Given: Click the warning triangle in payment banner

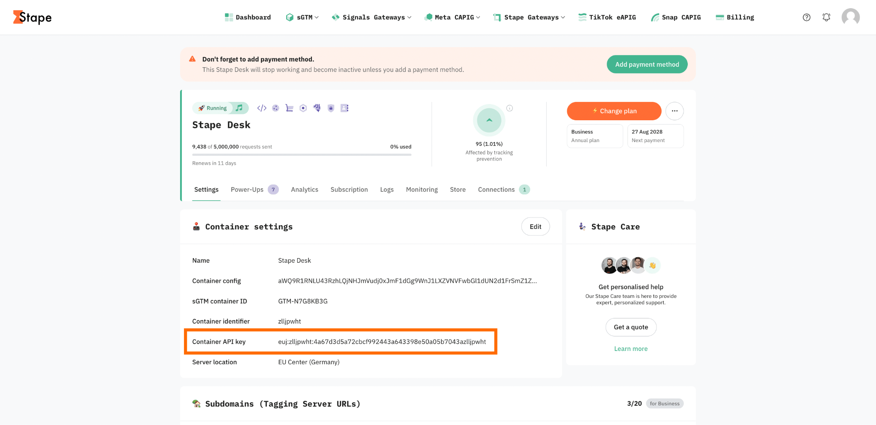Looking at the screenshot, I should click(192, 59).
